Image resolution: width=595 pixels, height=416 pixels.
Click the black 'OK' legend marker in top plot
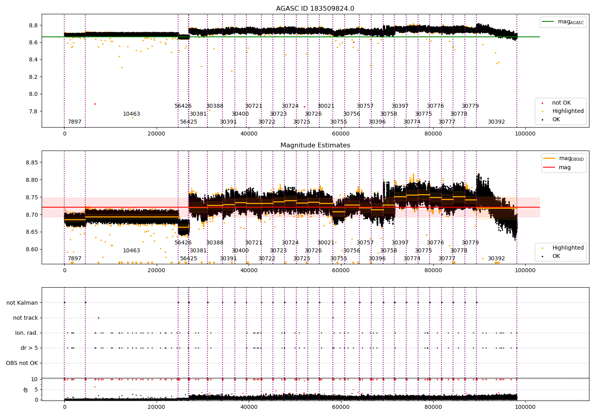[x=543, y=120]
